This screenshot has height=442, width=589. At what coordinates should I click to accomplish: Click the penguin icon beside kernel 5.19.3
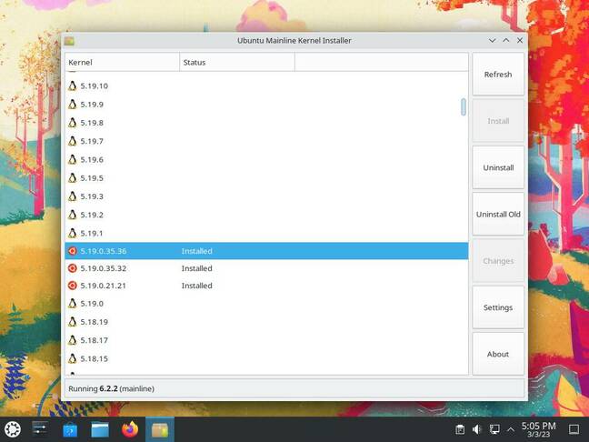tap(73, 196)
